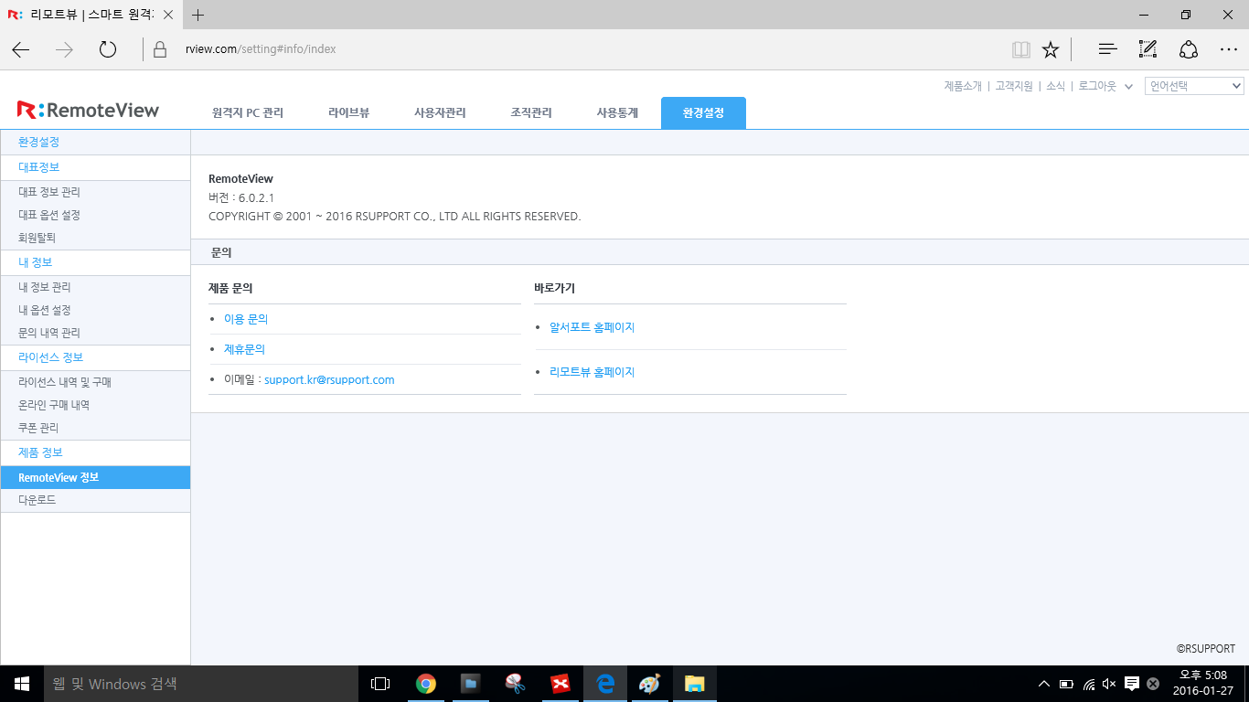
Task: Open the Snipping Tool taskbar icon
Action: tap(515, 684)
